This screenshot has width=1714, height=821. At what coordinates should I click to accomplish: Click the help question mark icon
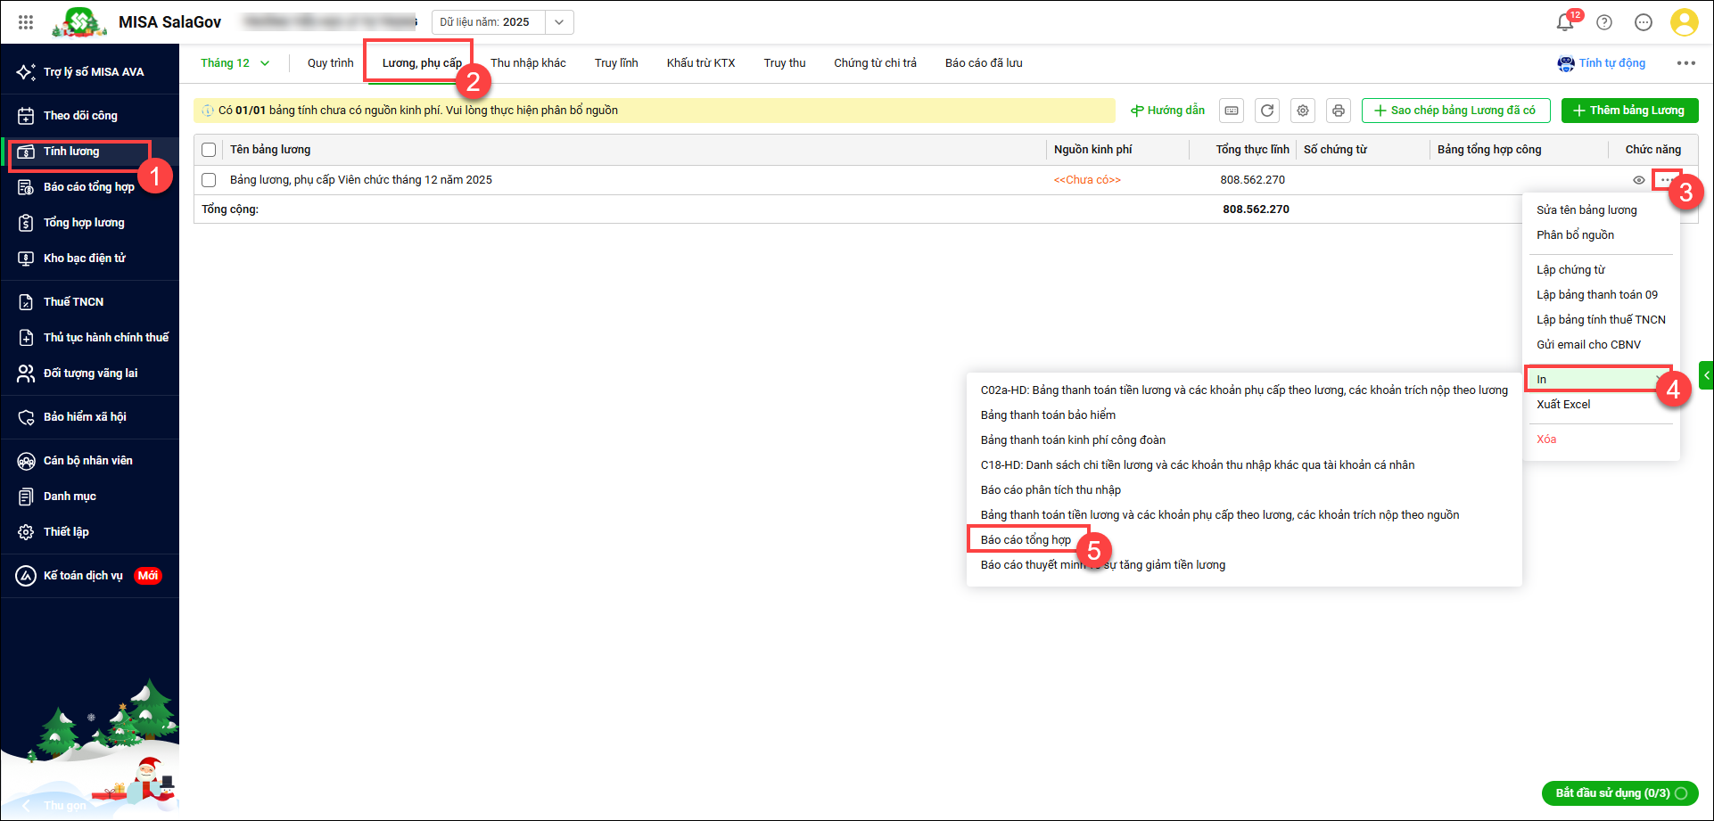pos(1604,22)
